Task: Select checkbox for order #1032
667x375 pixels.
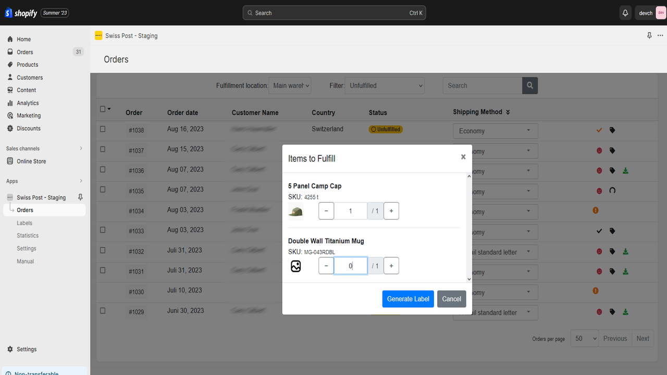Action: tap(103, 250)
